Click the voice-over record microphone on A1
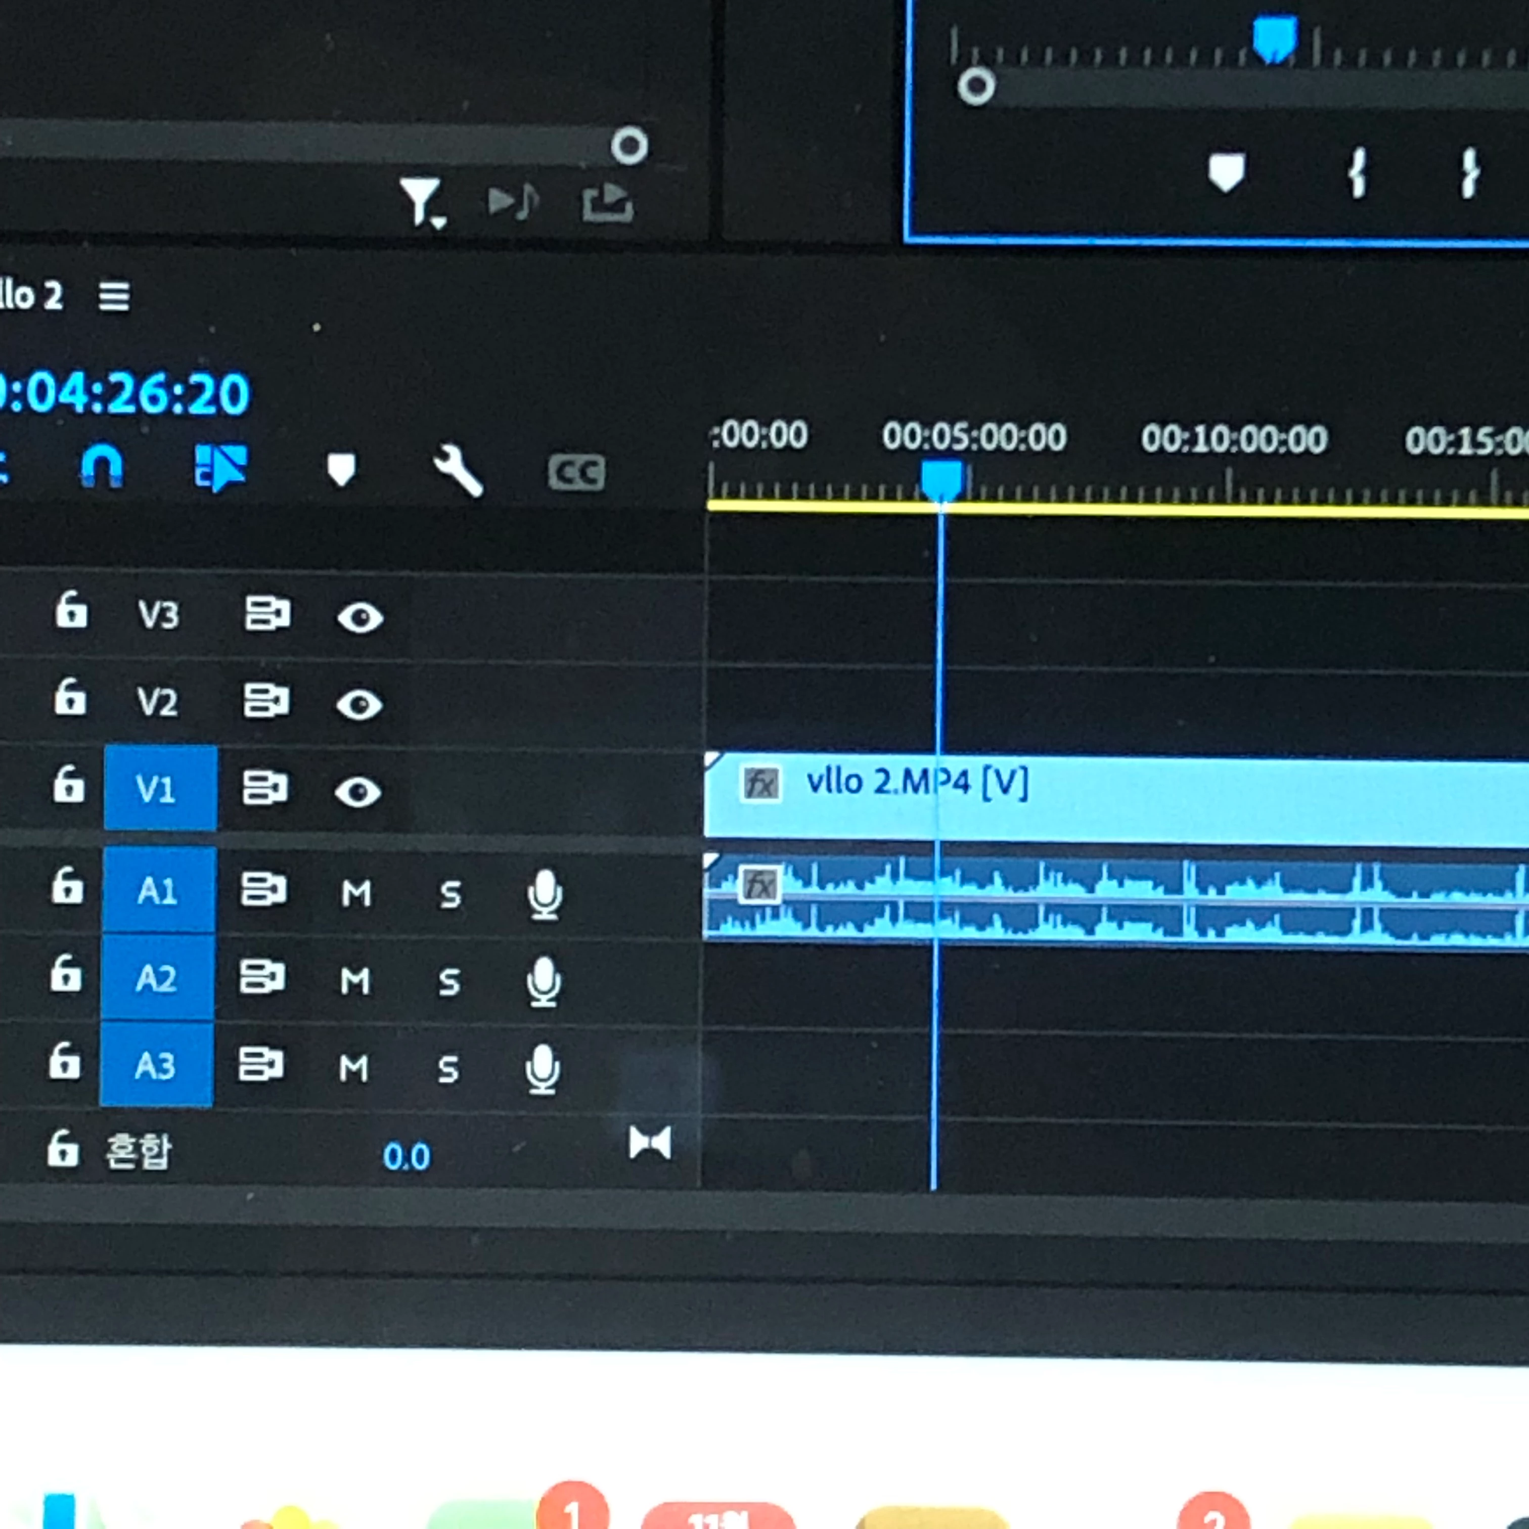This screenshot has height=1529, width=1529. tap(545, 895)
